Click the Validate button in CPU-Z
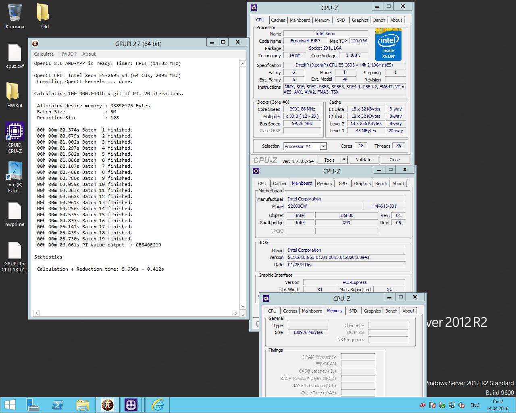This screenshot has height=413, width=516. 364,160
